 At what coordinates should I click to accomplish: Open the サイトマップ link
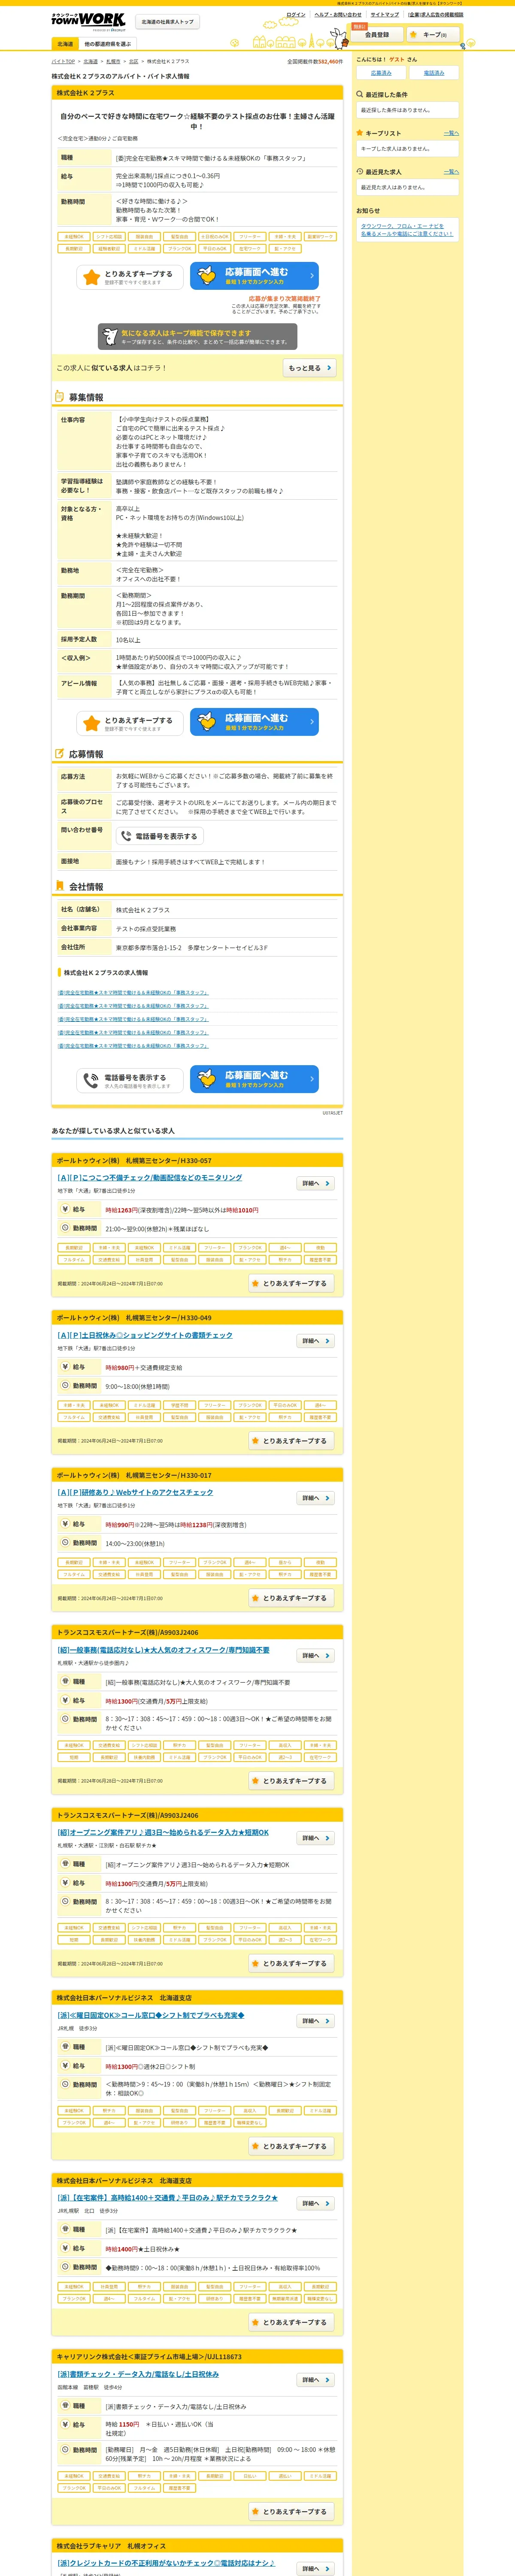(x=384, y=15)
